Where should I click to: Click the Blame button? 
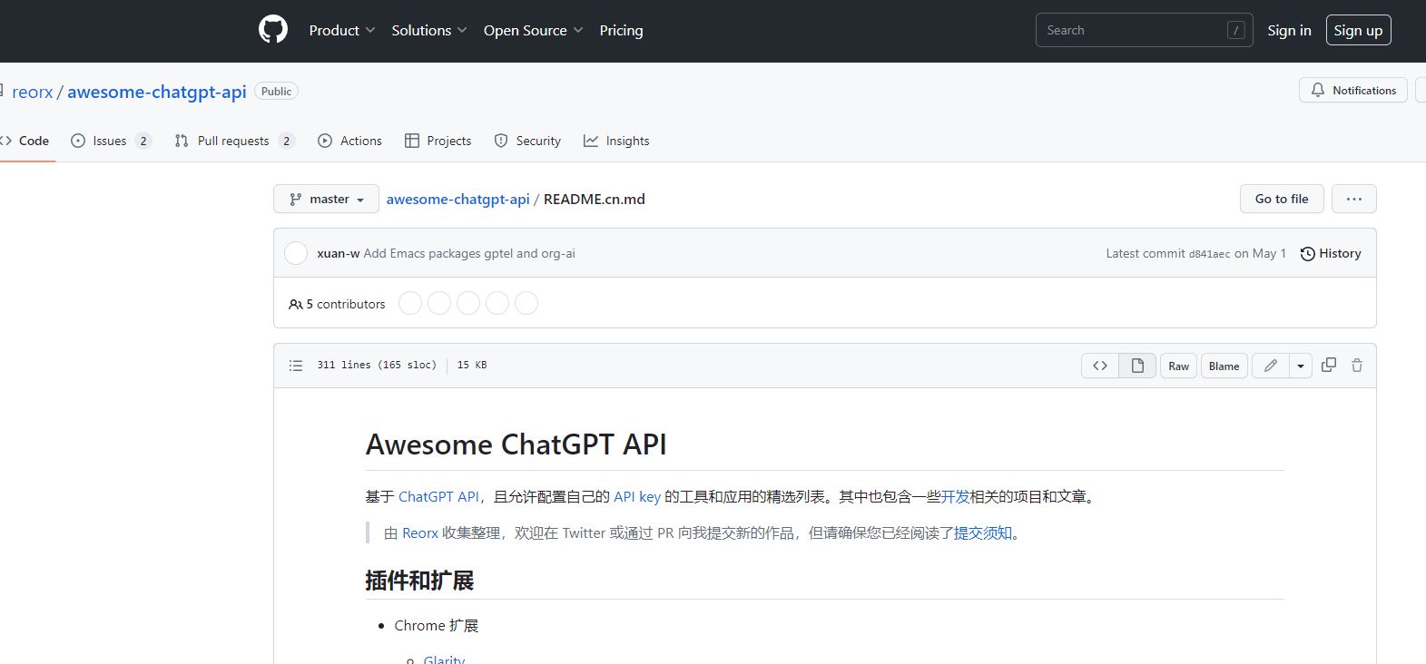pyautogui.click(x=1224, y=366)
